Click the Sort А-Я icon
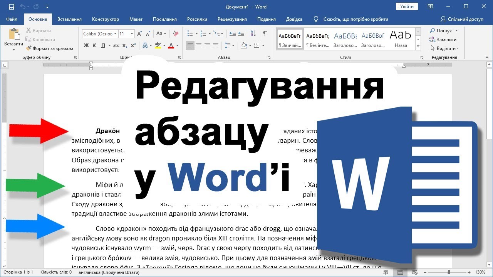Screen dimensions: 493x277 (x=253, y=34)
